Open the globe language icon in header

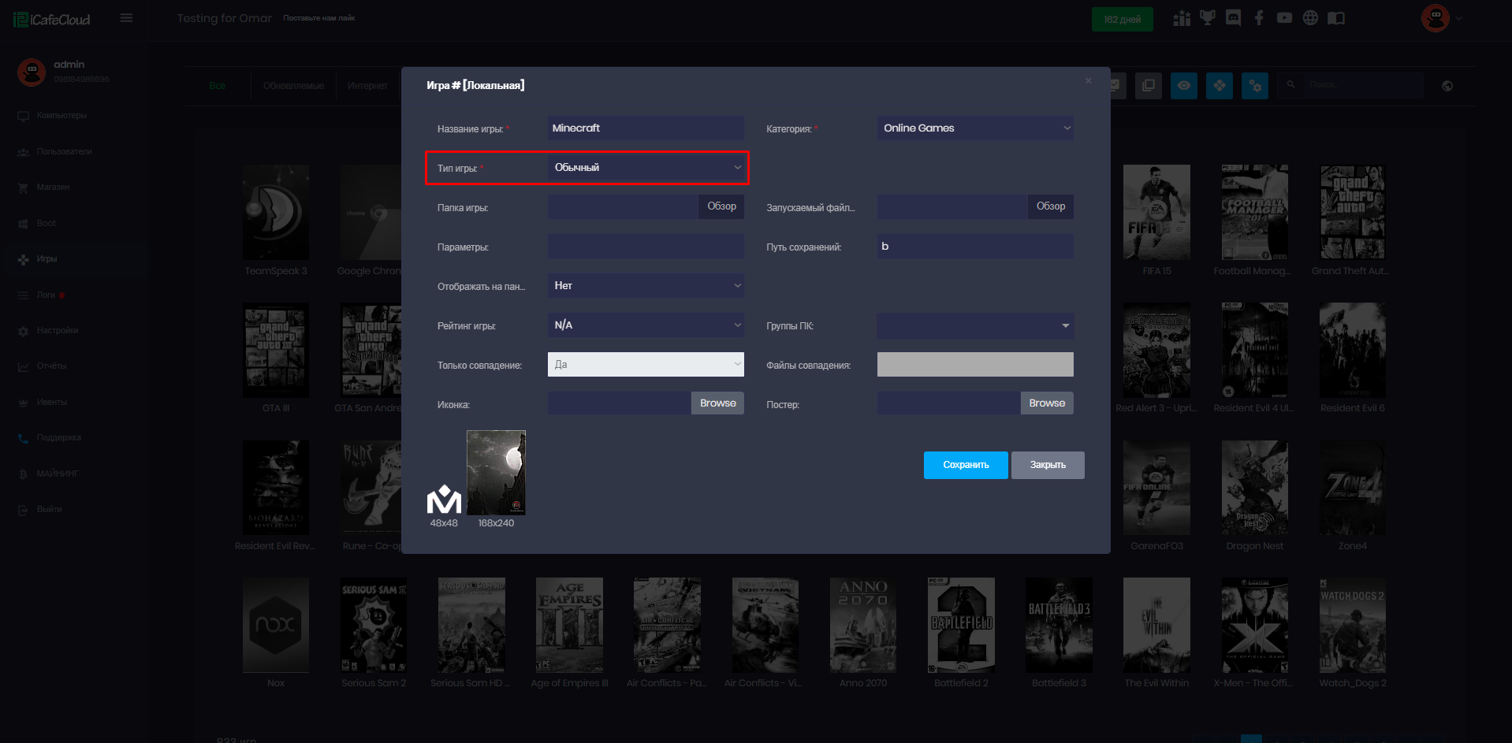point(1310,18)
